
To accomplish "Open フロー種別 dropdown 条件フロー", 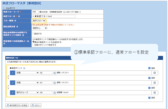I will pos(39,21).
